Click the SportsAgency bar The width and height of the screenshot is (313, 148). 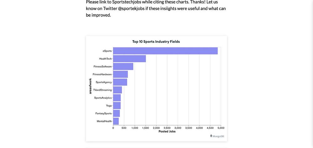(120, 82)
